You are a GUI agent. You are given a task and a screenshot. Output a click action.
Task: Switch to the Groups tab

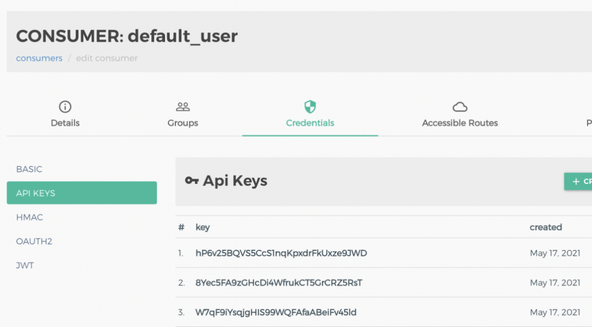(183, 123)
